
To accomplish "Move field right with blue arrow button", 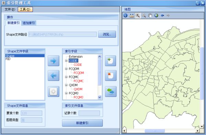I will 54,61.
